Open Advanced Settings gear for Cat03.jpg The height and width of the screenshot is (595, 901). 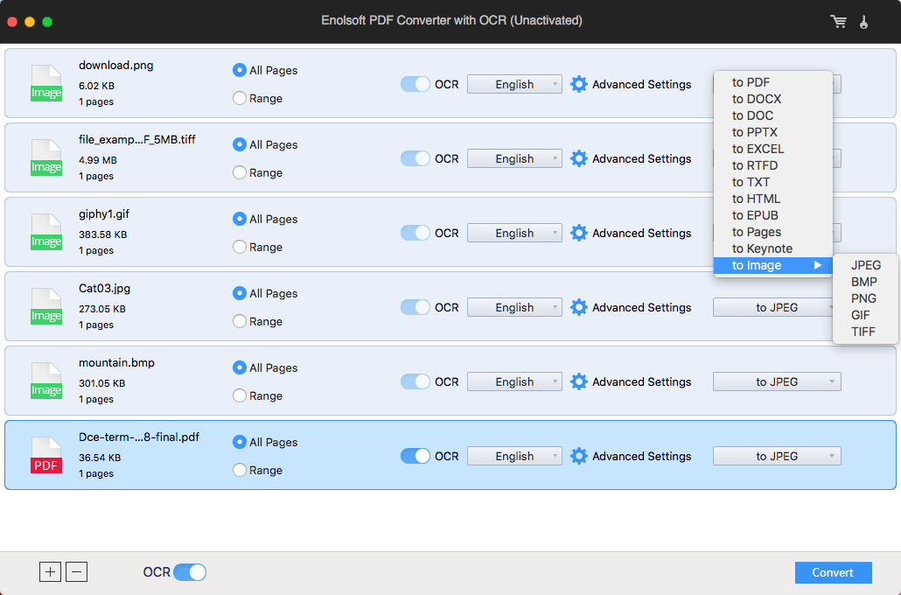(x=578, y=307)
